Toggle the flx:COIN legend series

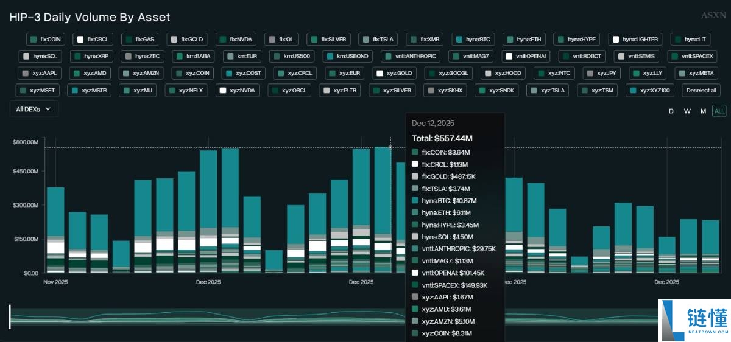tap(46, 40)
